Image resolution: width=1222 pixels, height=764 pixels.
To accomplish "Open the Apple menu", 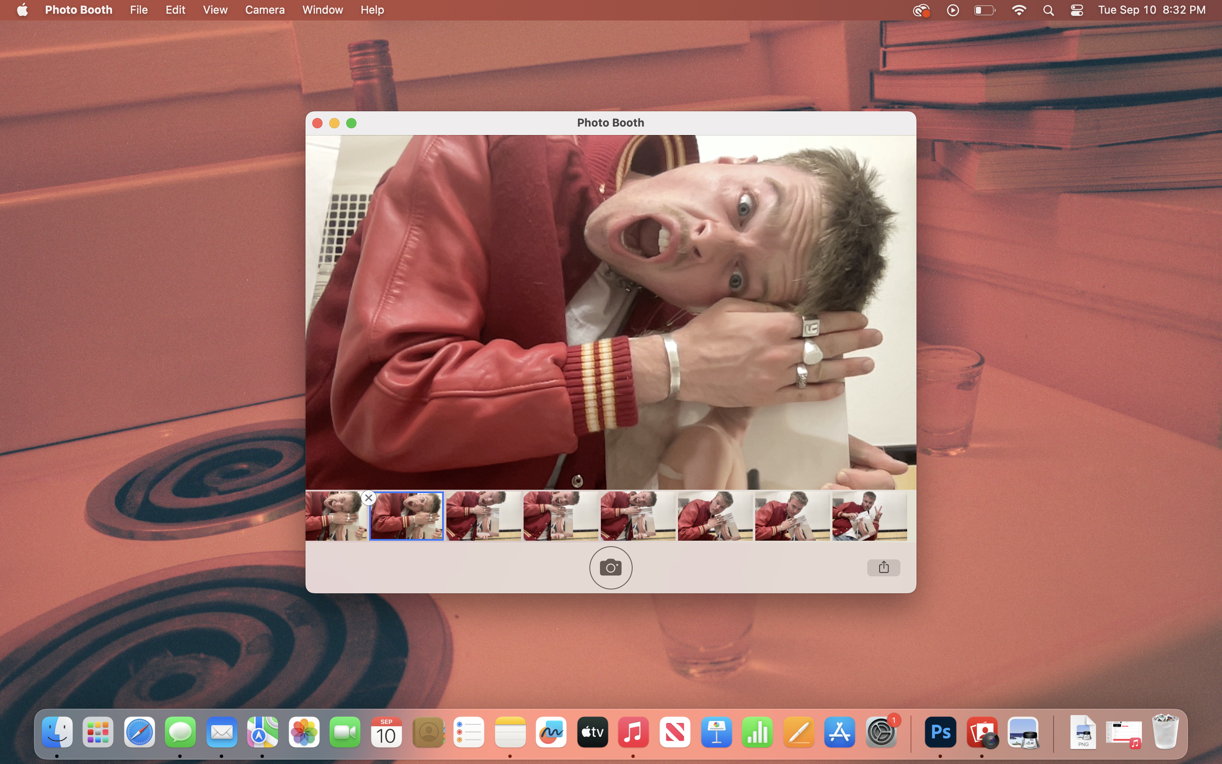I will pos(22,10).
